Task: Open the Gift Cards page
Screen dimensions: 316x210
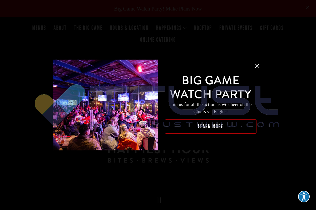Action: [272, 28]
